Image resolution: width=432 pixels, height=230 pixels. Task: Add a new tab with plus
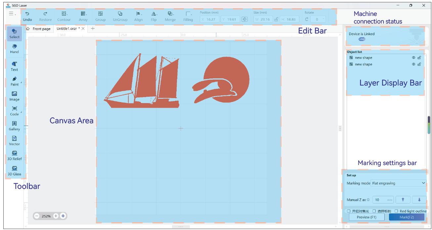click(x=93, y=29)
